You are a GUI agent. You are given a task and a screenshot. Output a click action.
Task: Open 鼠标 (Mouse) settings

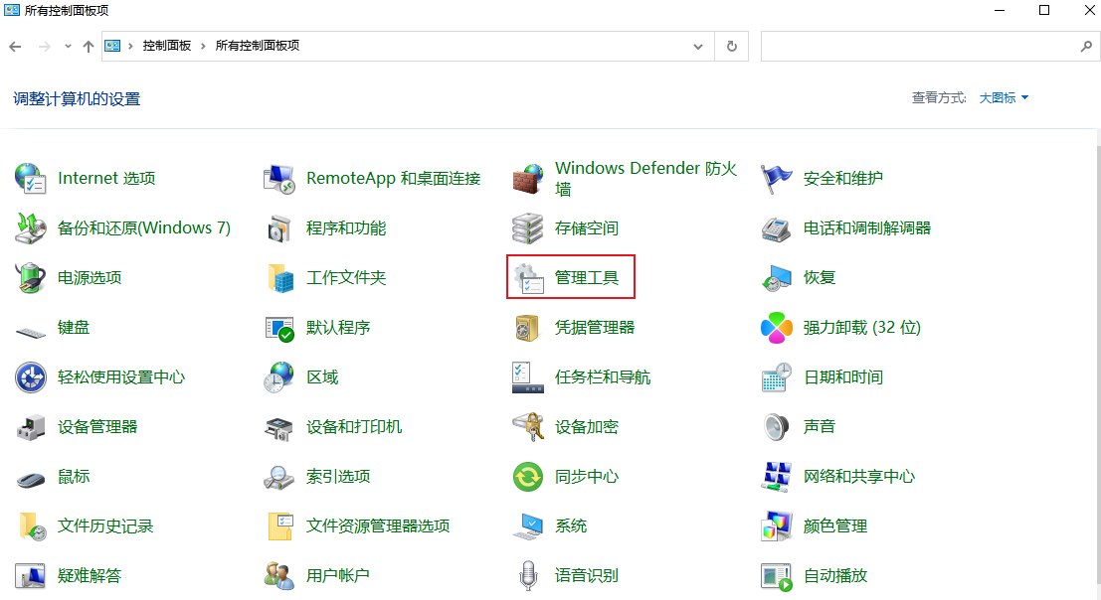[73, 476]
